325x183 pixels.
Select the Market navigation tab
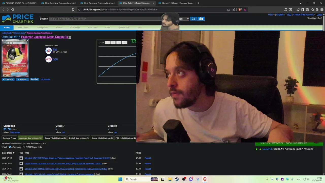click(7, 28)
